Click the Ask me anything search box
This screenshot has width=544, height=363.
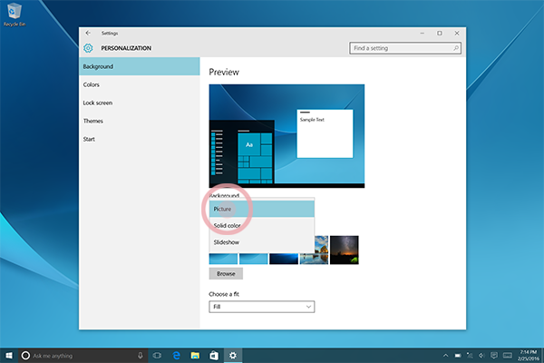click(83, 356)
